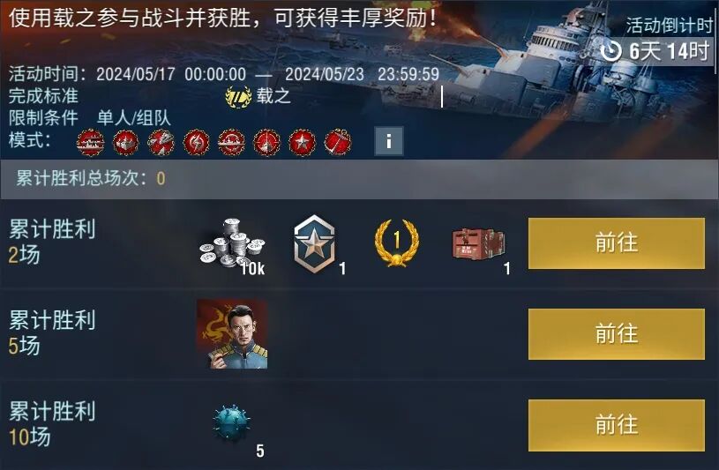Open the commander portrait reward

[x=232, y=334]
